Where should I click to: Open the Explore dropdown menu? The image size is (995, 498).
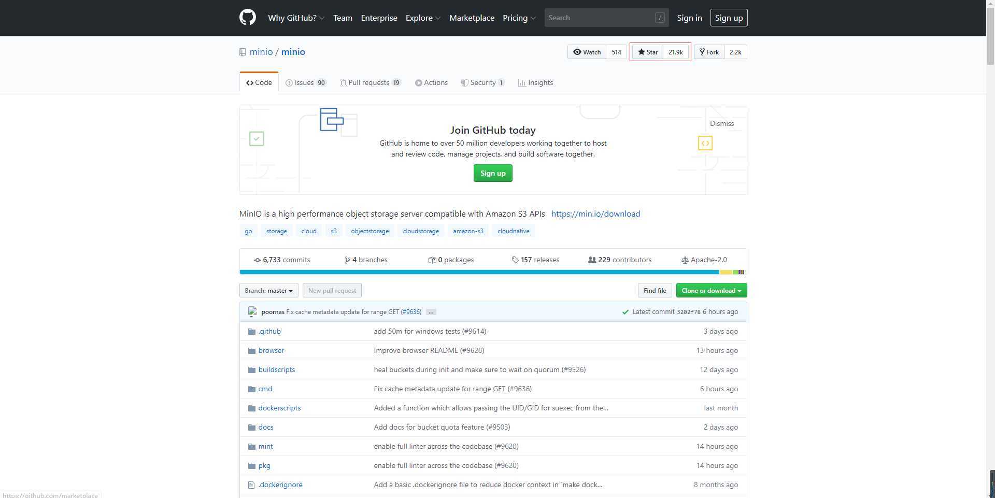coord(423,18)
